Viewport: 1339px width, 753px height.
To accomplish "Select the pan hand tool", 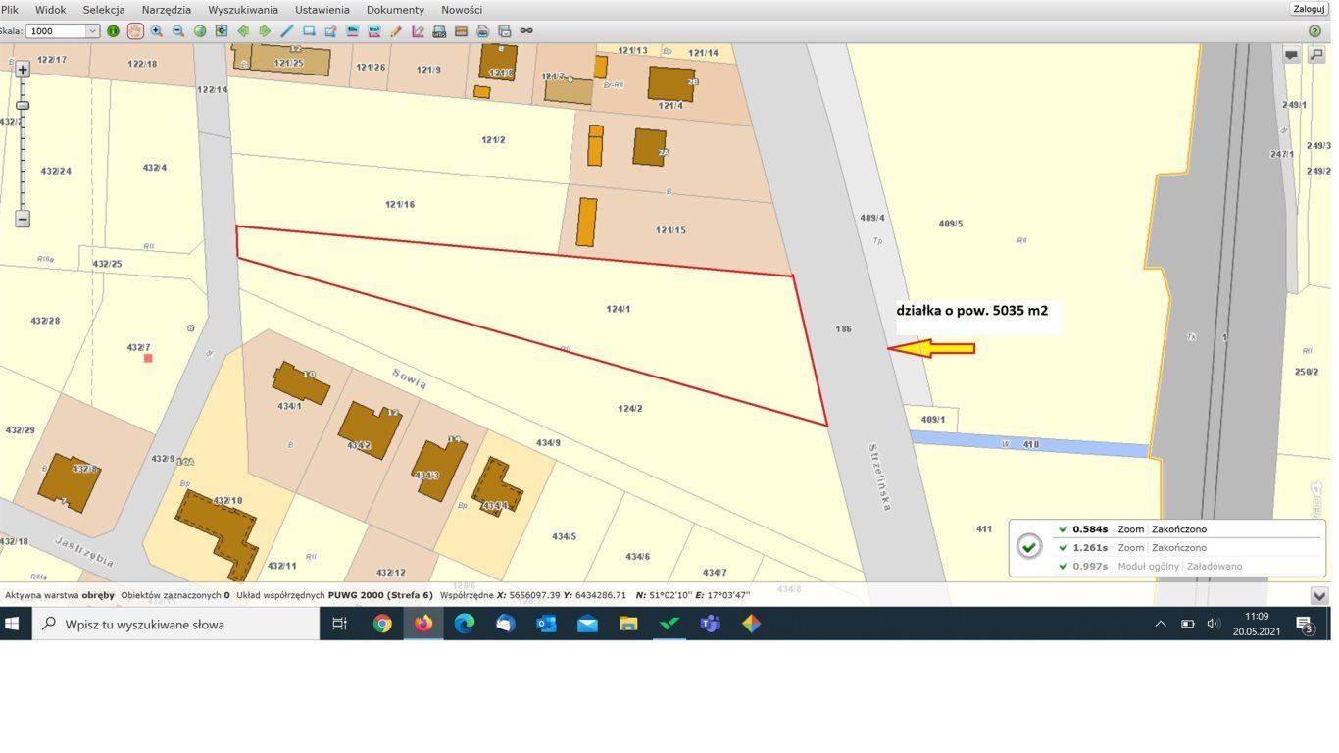I will 134,31.
